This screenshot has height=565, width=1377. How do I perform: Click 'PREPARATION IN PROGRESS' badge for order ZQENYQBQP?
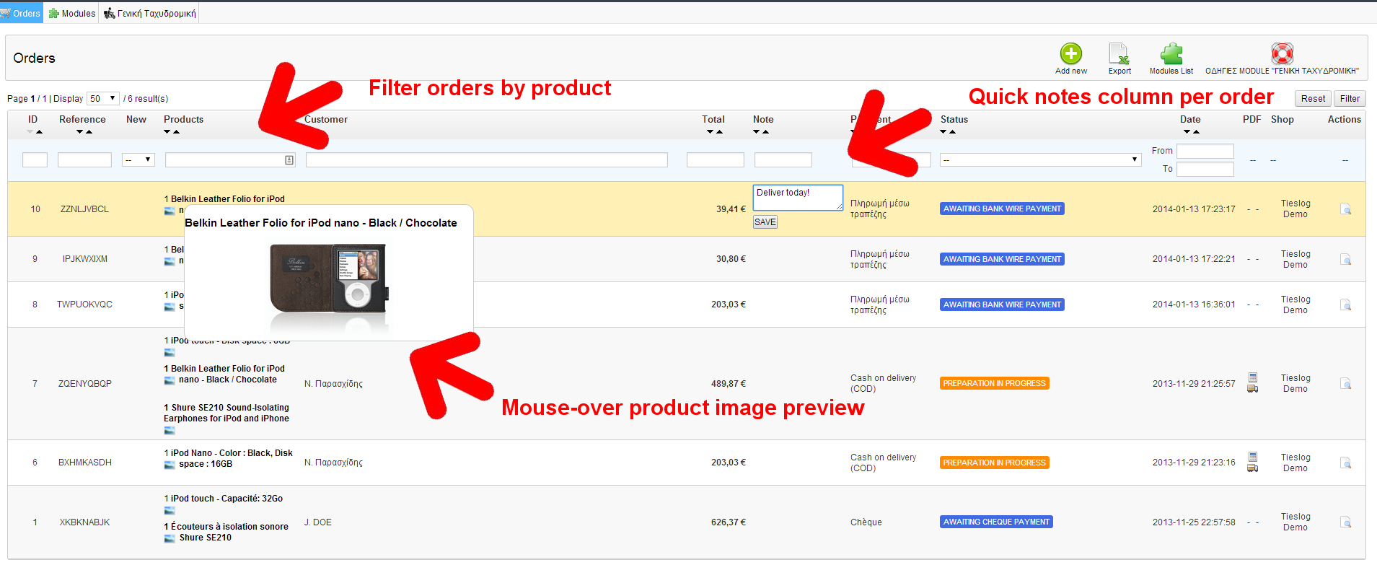pos(995,383)
